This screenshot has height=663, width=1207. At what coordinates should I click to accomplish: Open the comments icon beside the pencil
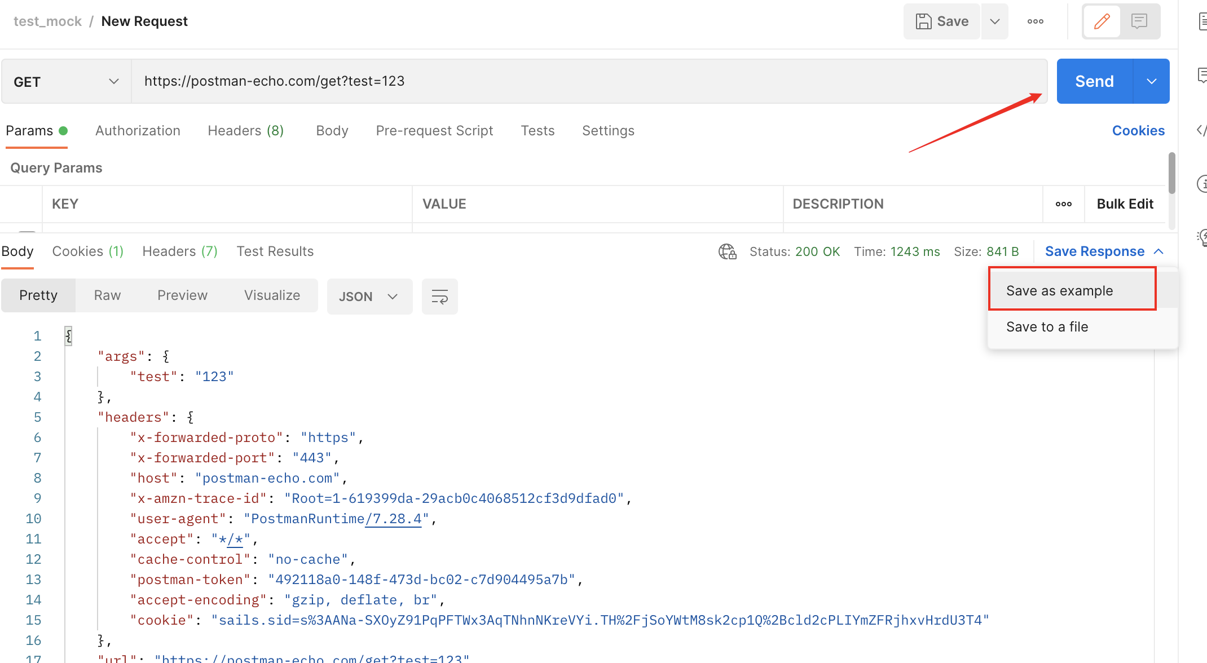pyautogui.click(x=1139, y=21)
